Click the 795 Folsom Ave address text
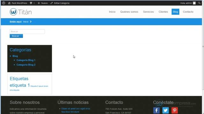 pyautogui.click(x=119, y=109)
